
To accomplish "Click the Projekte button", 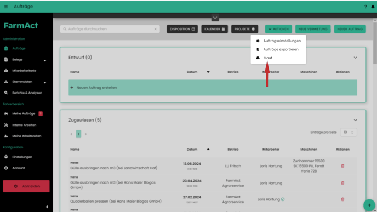I will tap(244, 29).
